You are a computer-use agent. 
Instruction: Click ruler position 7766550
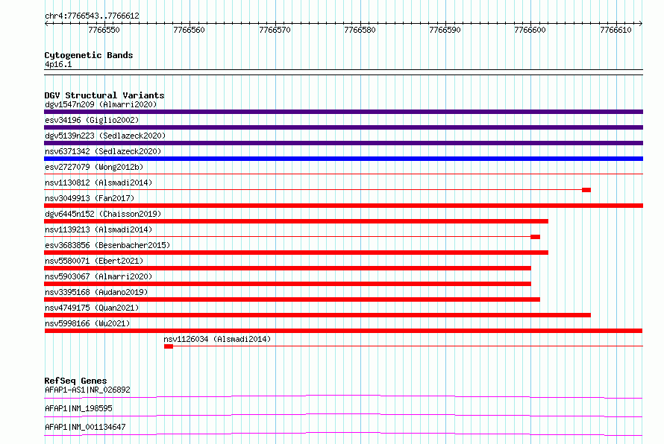104,30
